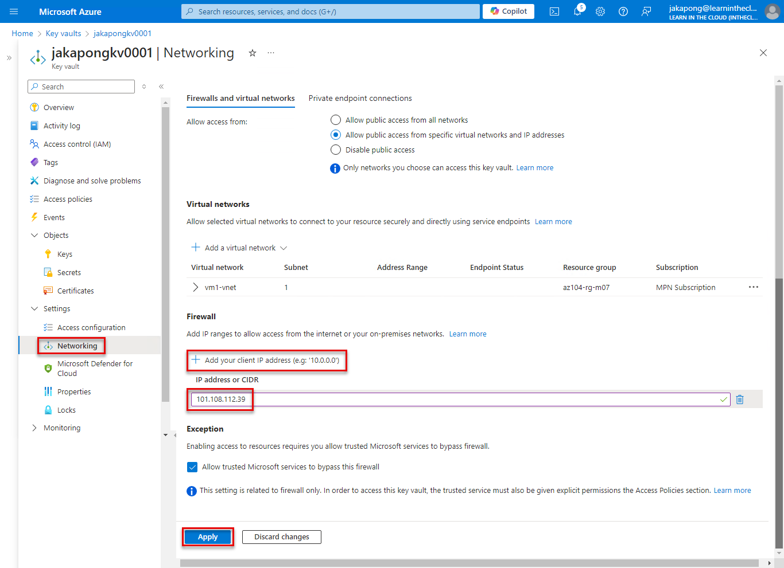Select Allow public access from all networks

(x=336, y=120)
